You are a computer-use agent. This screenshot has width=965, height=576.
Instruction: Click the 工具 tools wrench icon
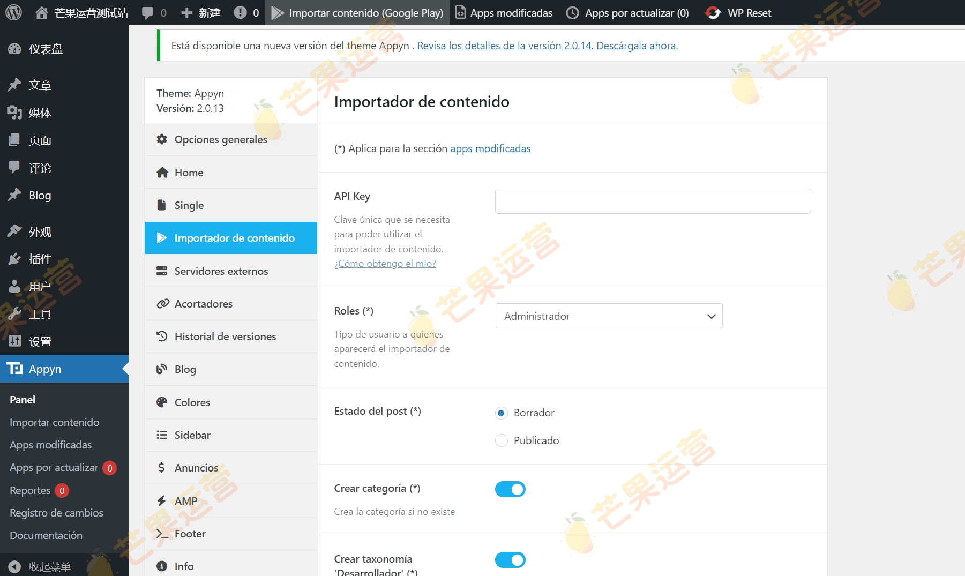pyautogui.click(x=14, y=314)
